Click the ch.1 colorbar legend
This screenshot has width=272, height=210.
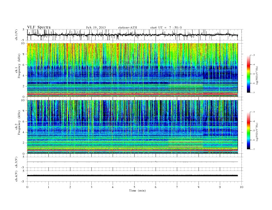point(249,74)
